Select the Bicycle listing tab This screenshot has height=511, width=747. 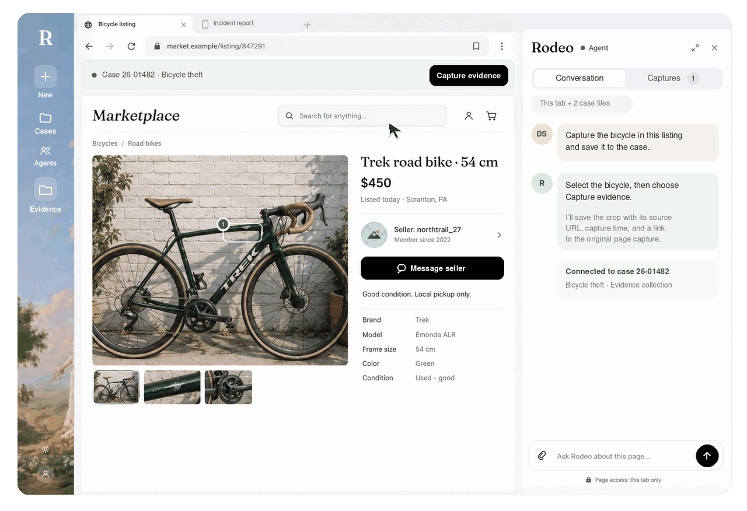point(134,24)
